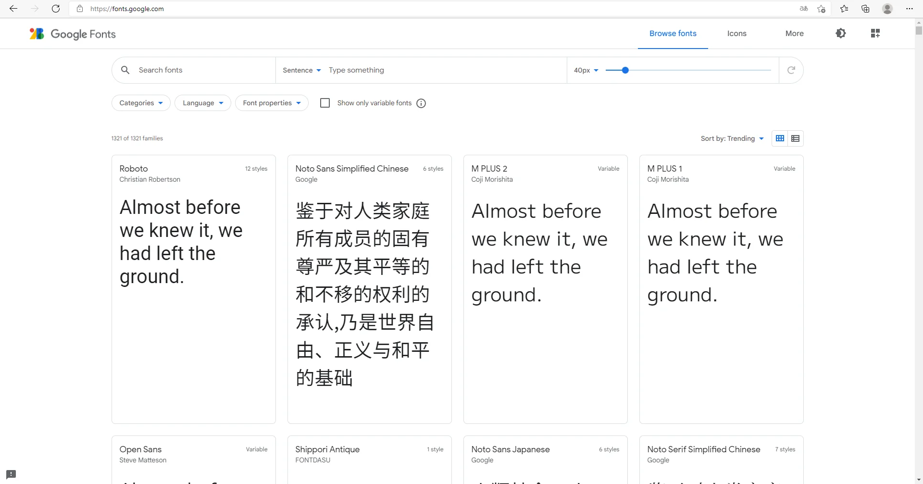
Task: Click the '1321 of 1321 families' text
Action: [x=137, y=138]
